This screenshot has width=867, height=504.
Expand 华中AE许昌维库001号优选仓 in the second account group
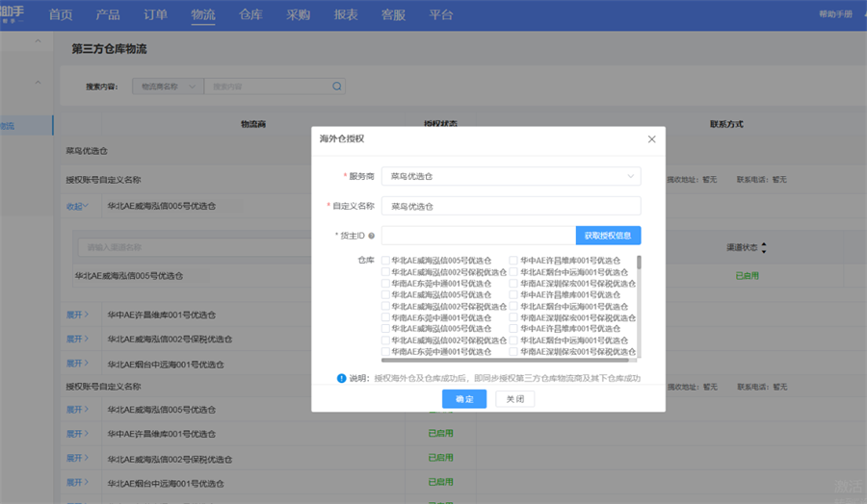tap(77, 434)
